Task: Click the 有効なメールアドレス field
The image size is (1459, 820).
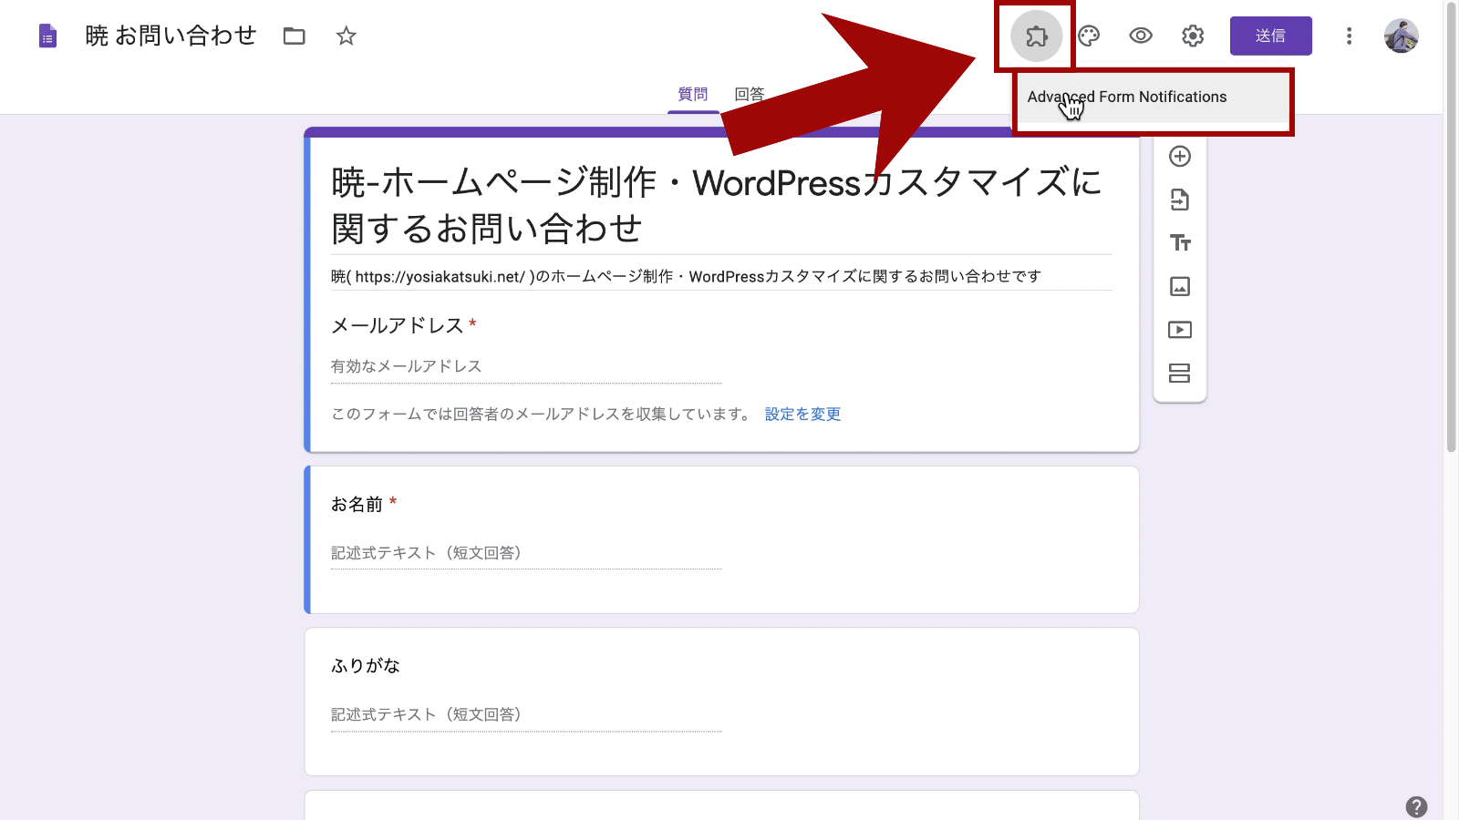Action: click(526, 366)
